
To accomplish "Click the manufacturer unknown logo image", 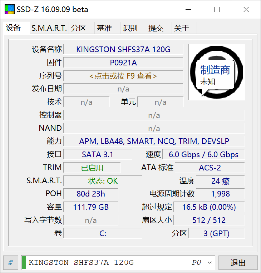I will point(217,72).
